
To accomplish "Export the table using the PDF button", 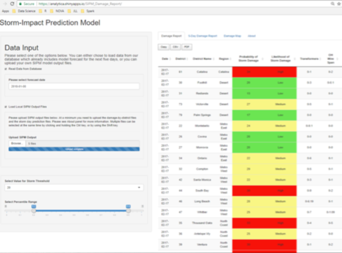I will point(187,47).
